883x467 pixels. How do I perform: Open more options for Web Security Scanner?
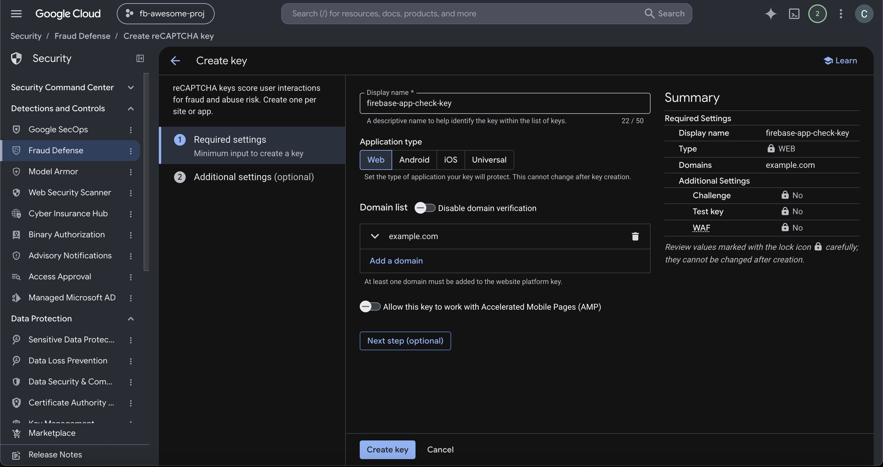pos(131,193)
